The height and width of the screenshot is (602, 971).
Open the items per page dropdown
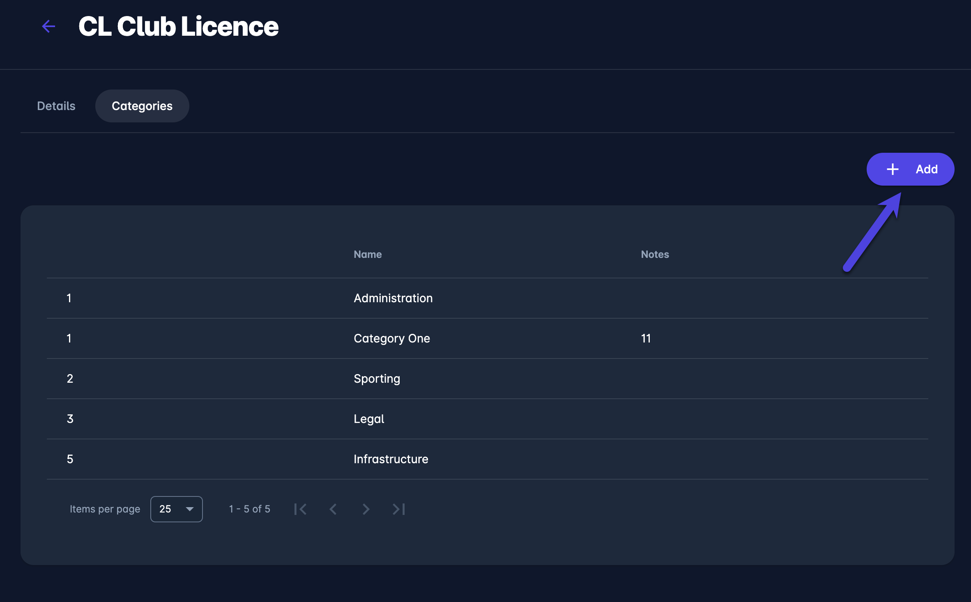point(176,509)
